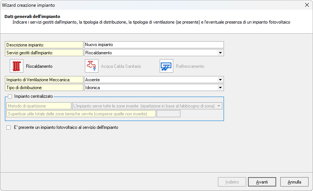
Task: Click the Superficie utile totale input box
Action: point(168,114)
